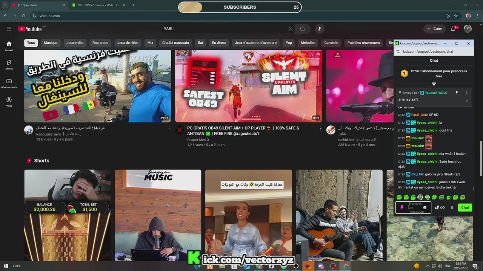483x271 pixels.
Task: Open Abonnements in the sidebar
Action: click(9, 84)
